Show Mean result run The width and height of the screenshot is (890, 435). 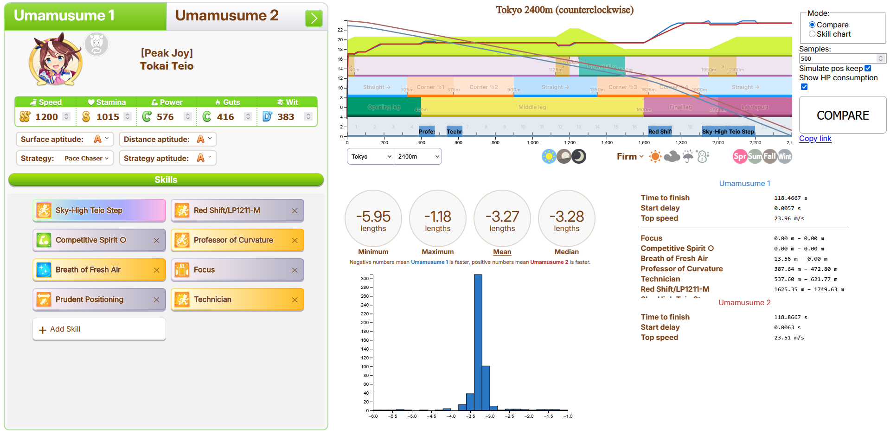(502, 218)
